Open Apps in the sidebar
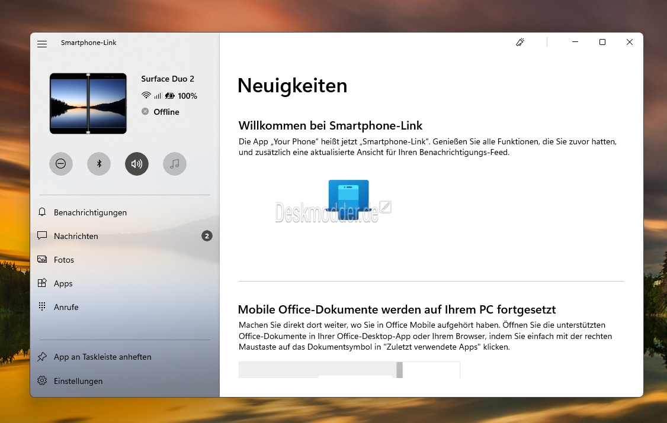The image size is (667, 423). (124, 283)
